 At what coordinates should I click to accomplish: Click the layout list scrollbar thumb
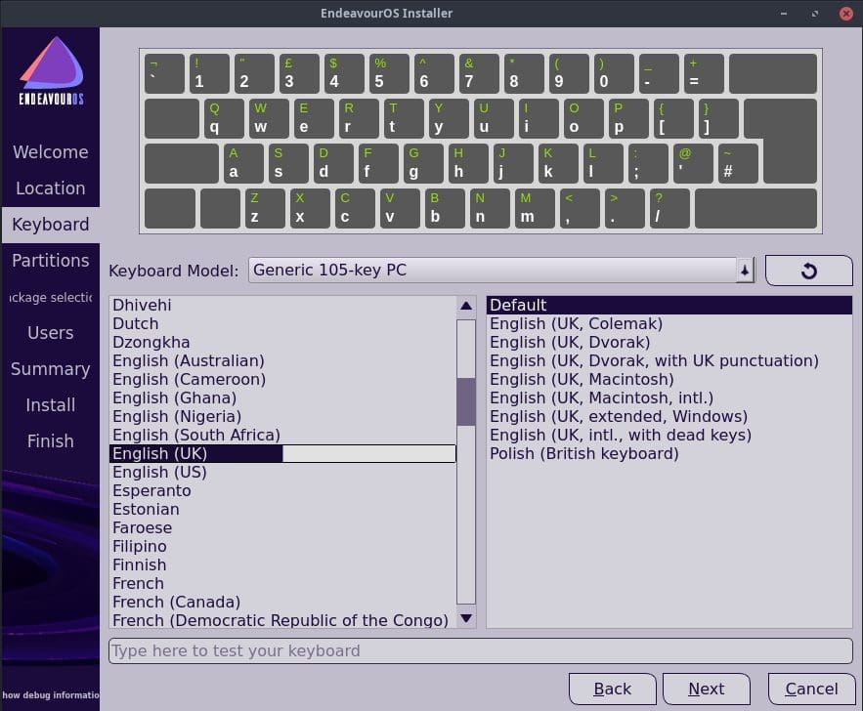click(x=465, y=401)
